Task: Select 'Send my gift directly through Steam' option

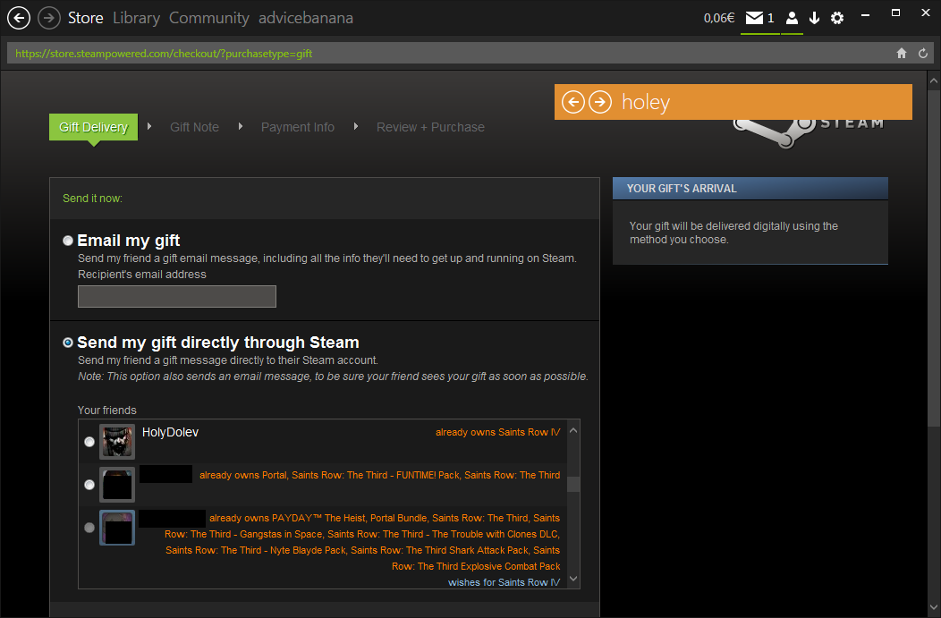Action: coord(69,343)
